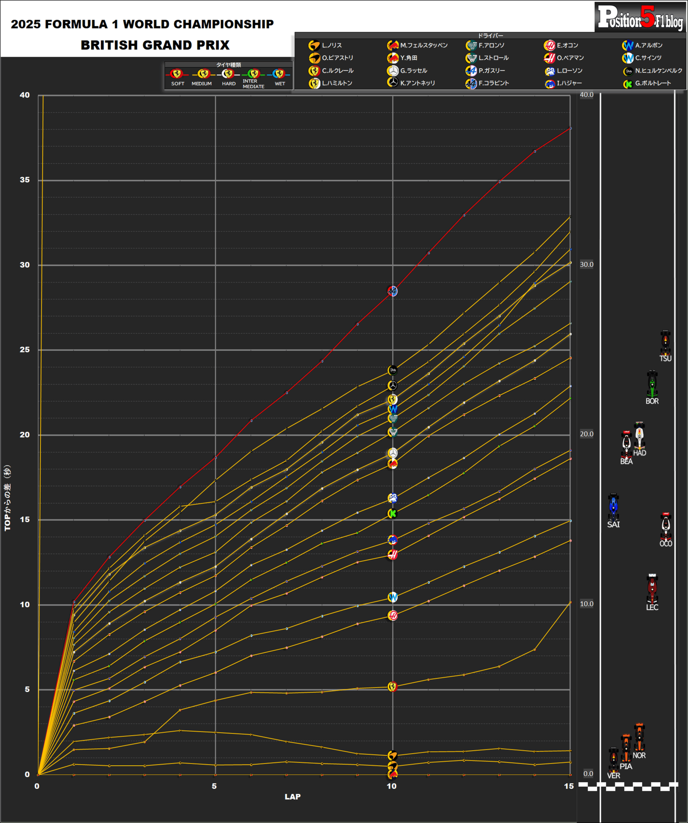The image size is (688, 823).
Task: Click the C.ルクレール Ferrari legend icon
Action: coord(314,71)
